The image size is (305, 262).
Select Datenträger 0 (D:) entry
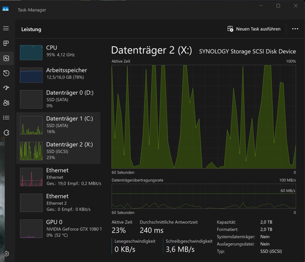(x=58, y=99)
